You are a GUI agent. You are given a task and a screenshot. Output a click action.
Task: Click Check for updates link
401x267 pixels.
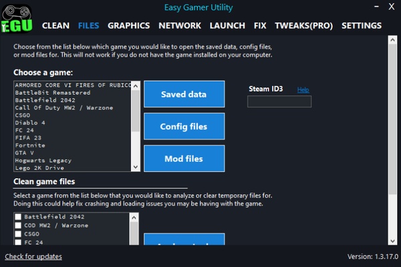pyautogui.click(x=33, y=256)
